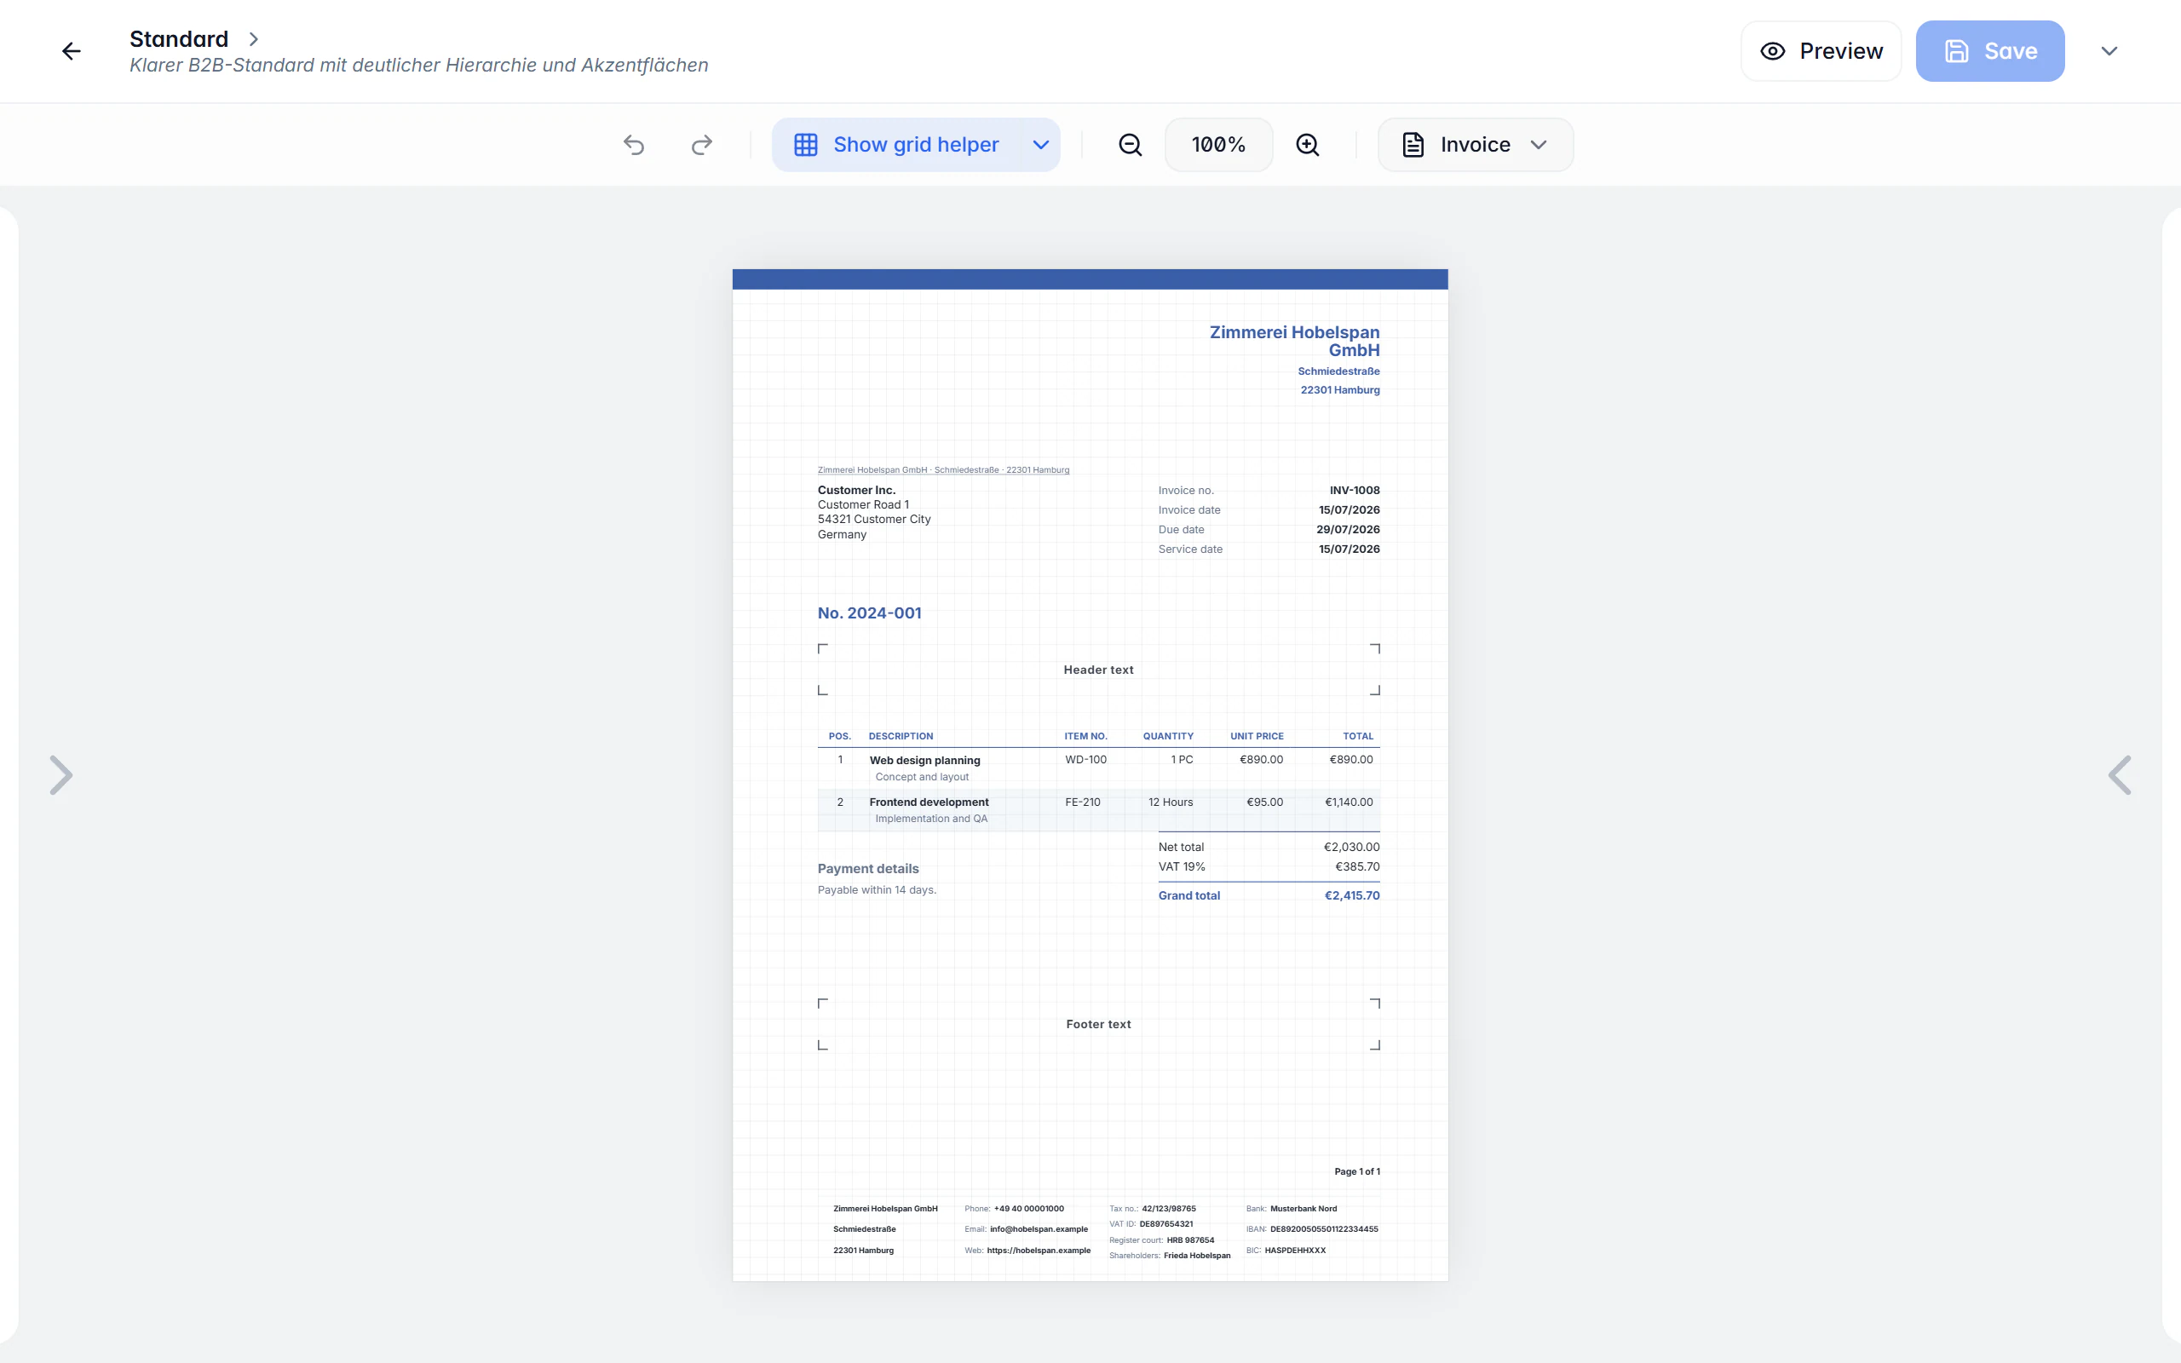This screenshot has height=1363, width=2181.
Task: Click the VAT 19% row label
Action: [x=1182, y=866]
